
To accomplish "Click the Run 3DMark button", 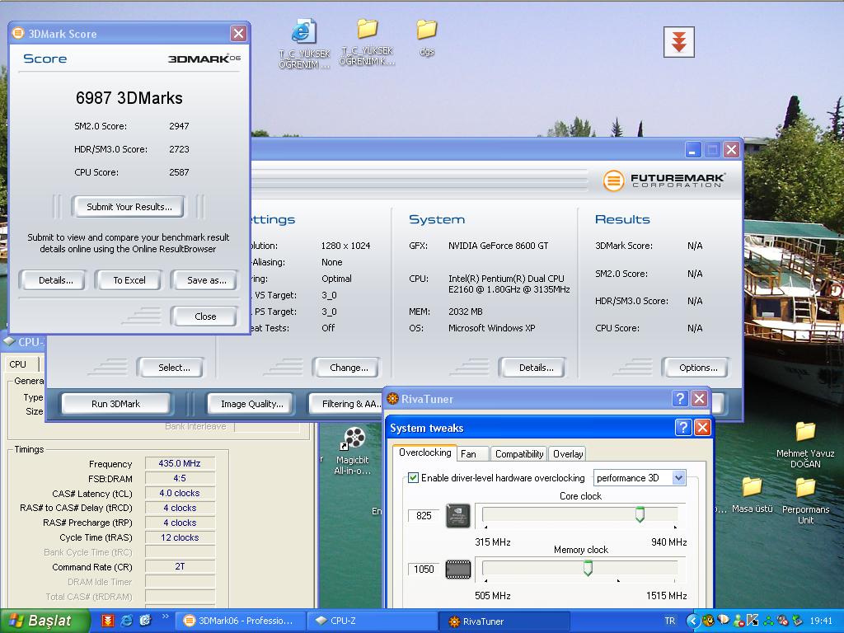I will pyautogui.click(x=116, y=404).
